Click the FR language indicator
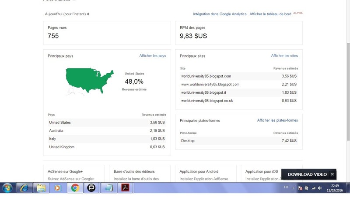The height and width of the screenshot is (218, 350). click(286, 187)
